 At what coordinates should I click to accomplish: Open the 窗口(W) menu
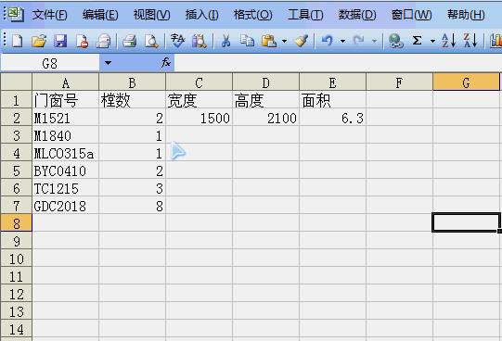[411, 15]
